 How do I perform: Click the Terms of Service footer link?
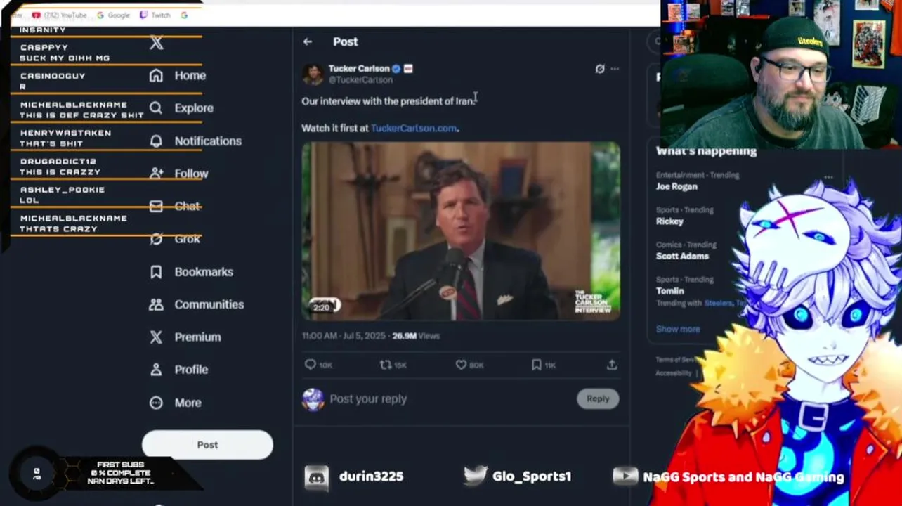pos(676,359)
